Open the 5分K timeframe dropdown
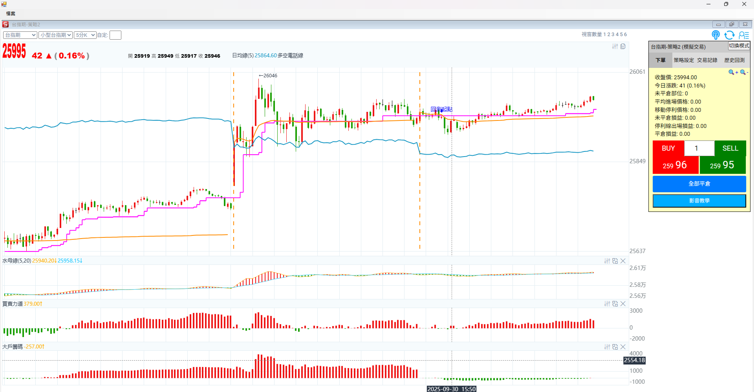The height and width of the screenshot is (392, 754). tap(85, 35)
